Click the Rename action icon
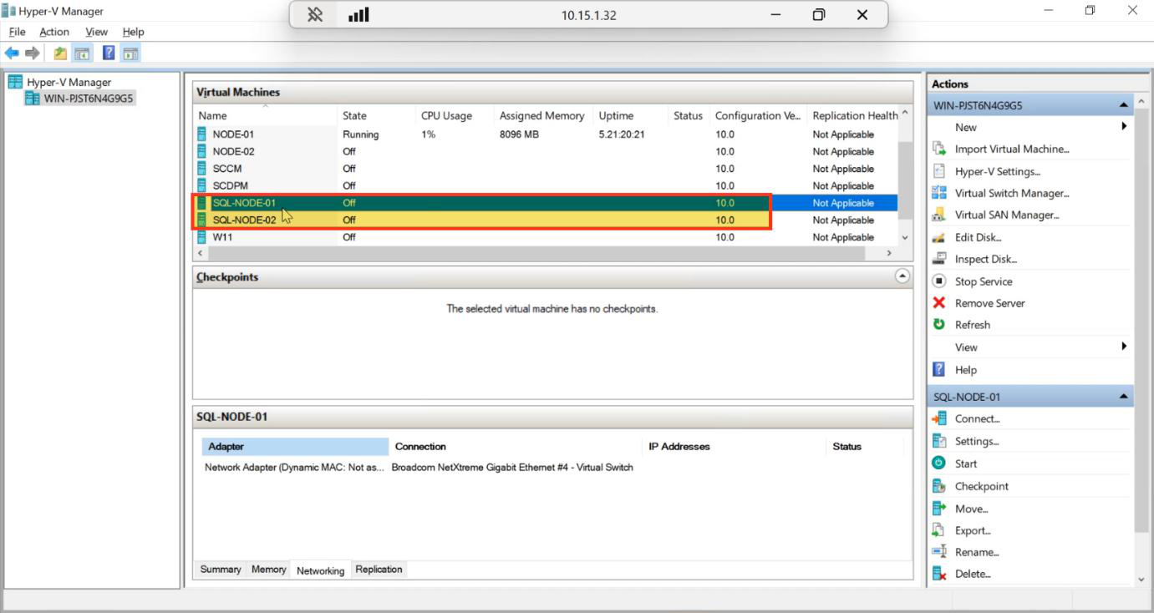 click(x=939, y=552)
